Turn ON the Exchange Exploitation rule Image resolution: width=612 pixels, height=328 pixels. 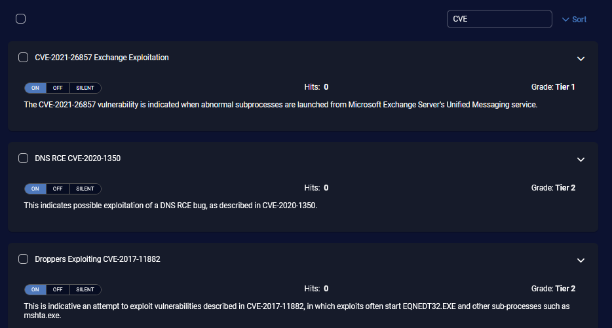[35, 88]
